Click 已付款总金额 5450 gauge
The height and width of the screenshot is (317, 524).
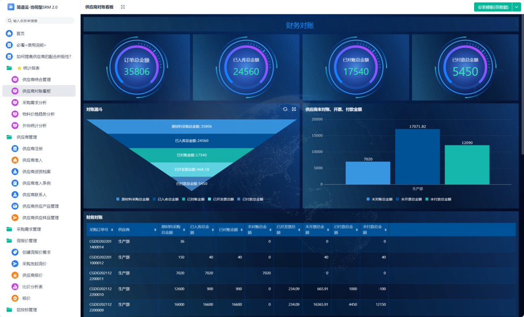pos(465,68)
